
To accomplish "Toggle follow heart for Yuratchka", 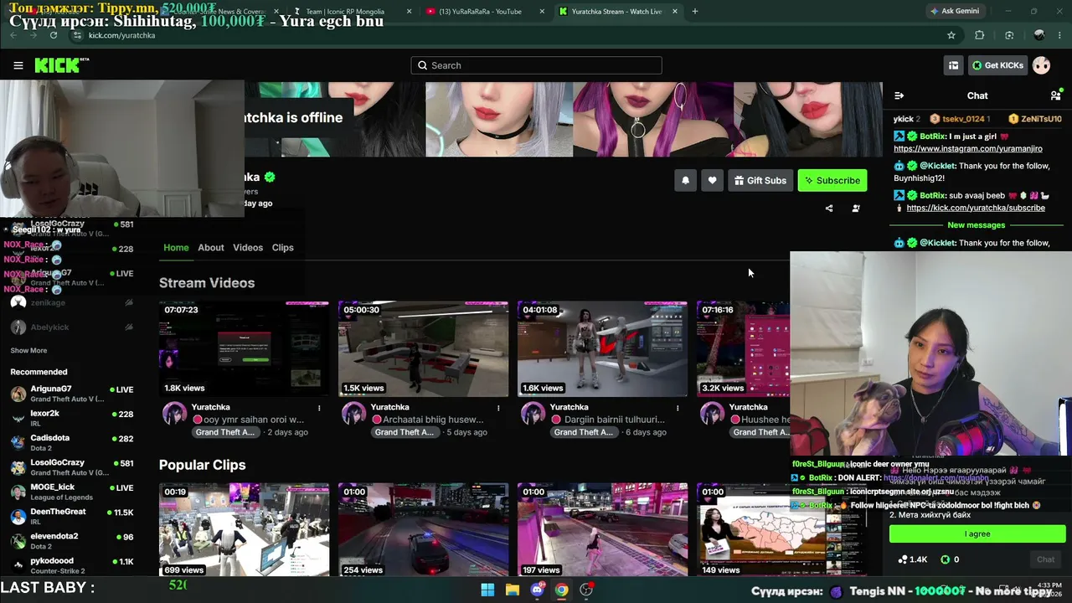I will 712,180.
